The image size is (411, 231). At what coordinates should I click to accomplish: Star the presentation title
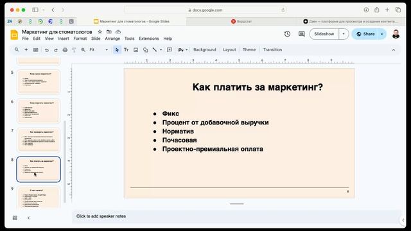(x=100, y=31)
